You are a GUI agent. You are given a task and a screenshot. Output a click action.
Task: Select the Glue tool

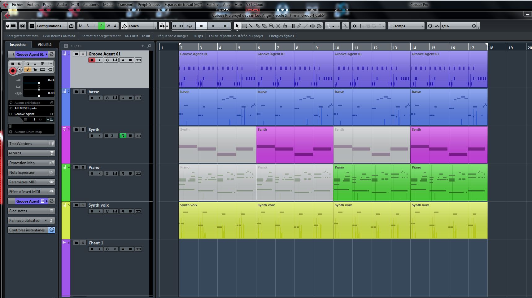(x=258, y=26)
